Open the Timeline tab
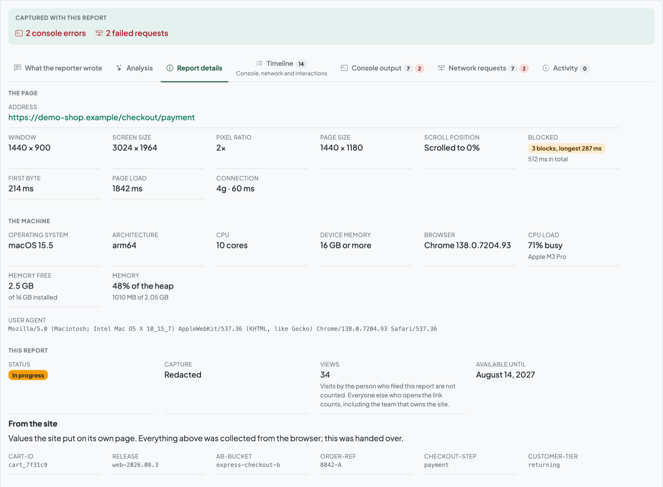Viewport: 663px width, 487px height. point(281,68)
